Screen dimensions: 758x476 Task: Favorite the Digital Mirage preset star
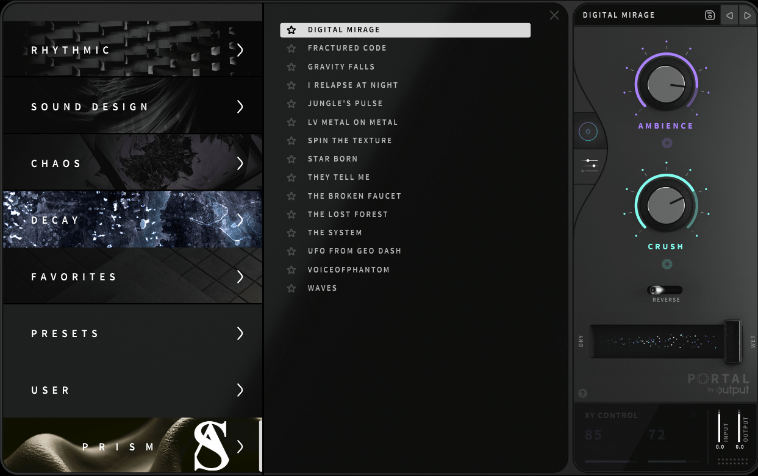[x=291, y=30]
